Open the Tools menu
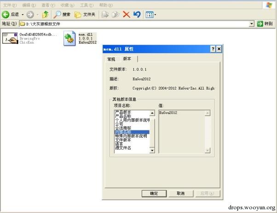The width and height of the screenshot is (277, 213). pyautogui.click(x=87, y=6)
